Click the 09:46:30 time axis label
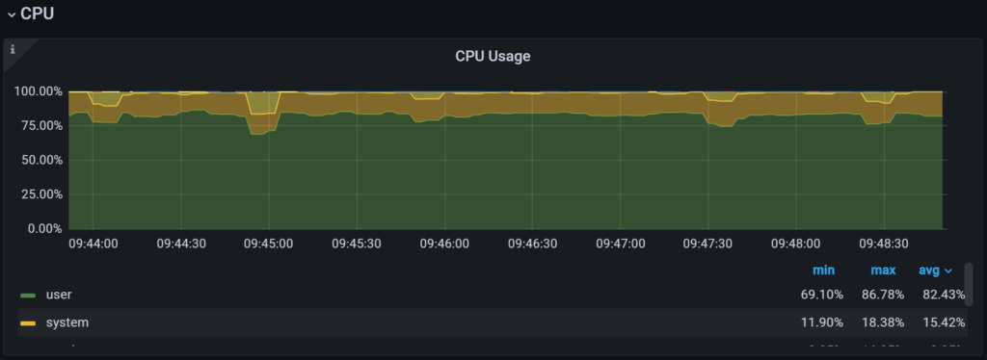Screen dimensions: 987x360 click(x=532, y=244)
